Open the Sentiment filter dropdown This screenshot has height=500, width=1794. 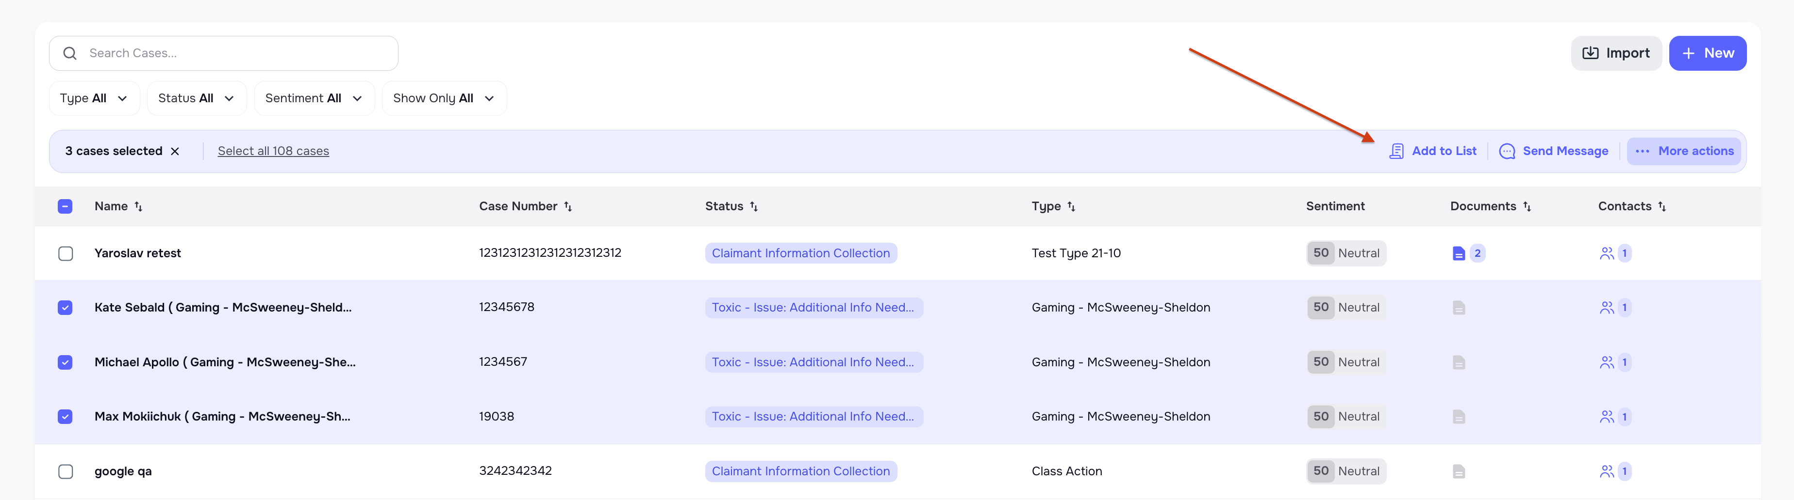pos(314,98)
